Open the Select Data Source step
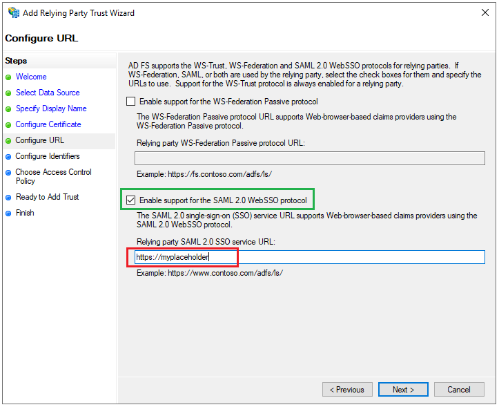Image resolution: width=499 pixels, height=407 pixels. [x=48, y=93]
